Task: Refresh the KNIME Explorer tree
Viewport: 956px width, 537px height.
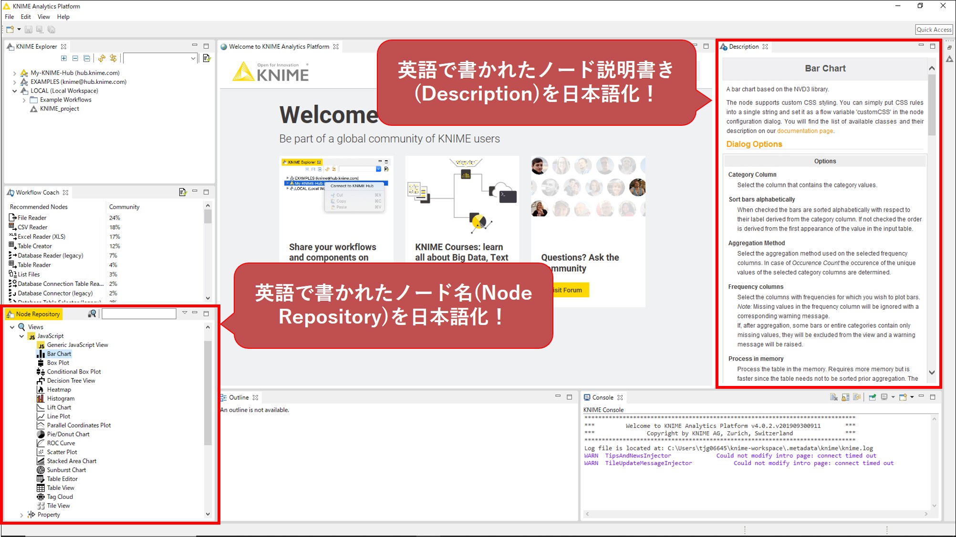Action: (101, 58)
